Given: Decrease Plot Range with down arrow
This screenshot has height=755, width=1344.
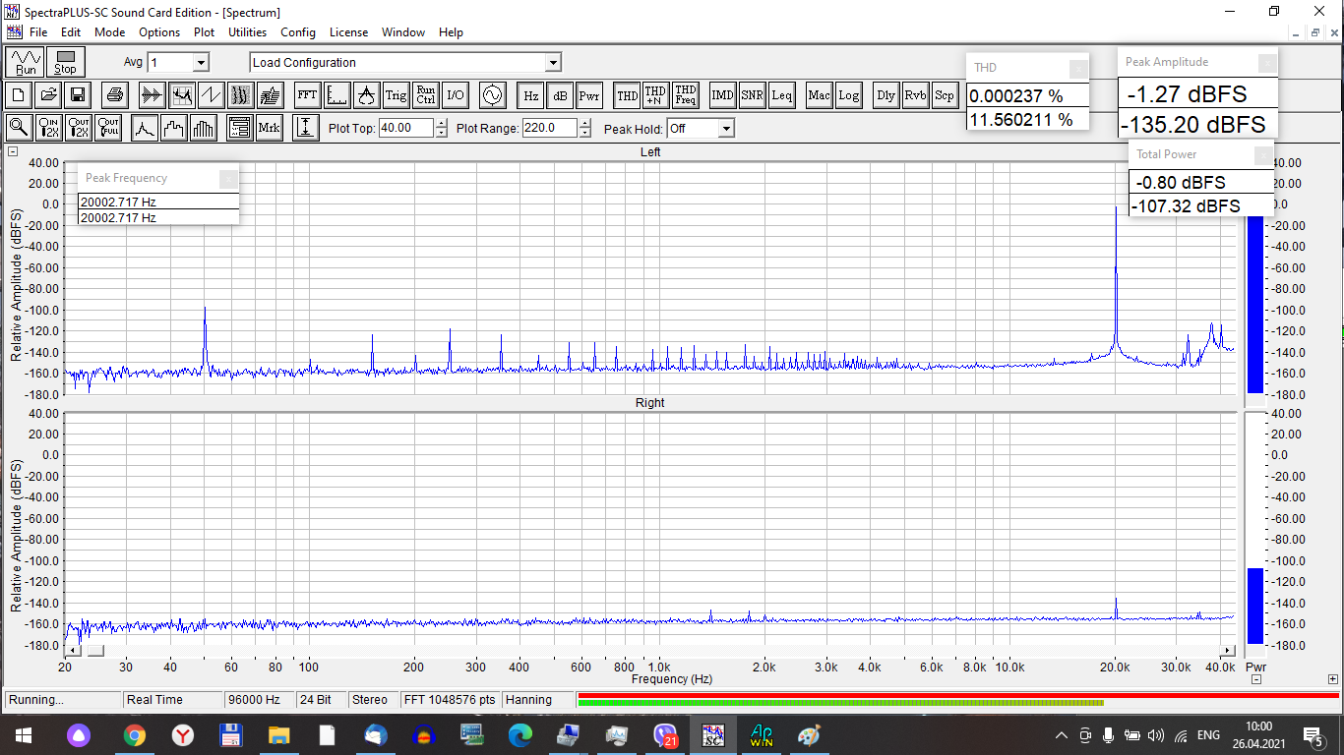Looking at the screenshot, I should coord(585,133).
